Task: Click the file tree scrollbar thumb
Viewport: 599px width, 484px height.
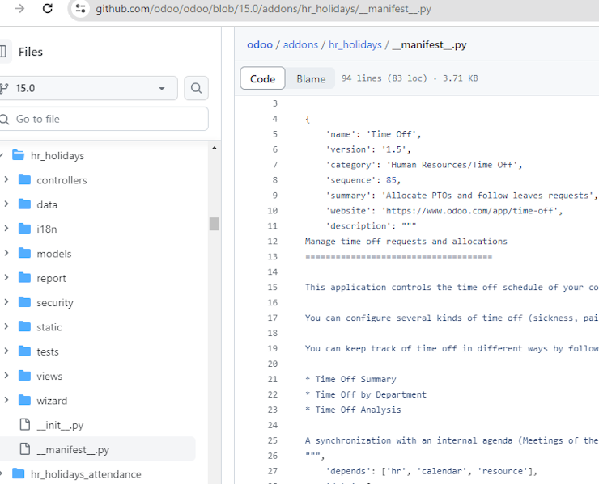Action: click(x=215, y=224)
